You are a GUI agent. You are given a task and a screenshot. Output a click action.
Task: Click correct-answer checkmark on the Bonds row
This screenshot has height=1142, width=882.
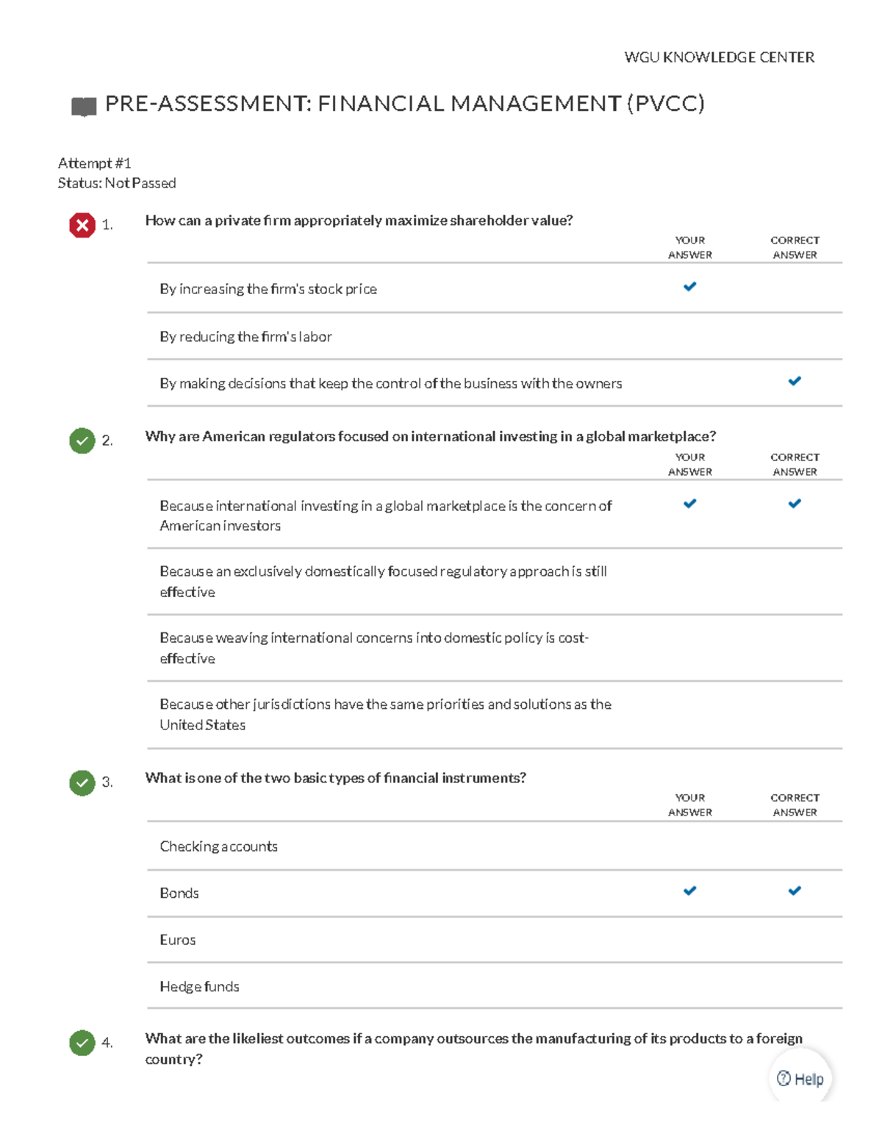pyautogui.click(x=795, y=891)
